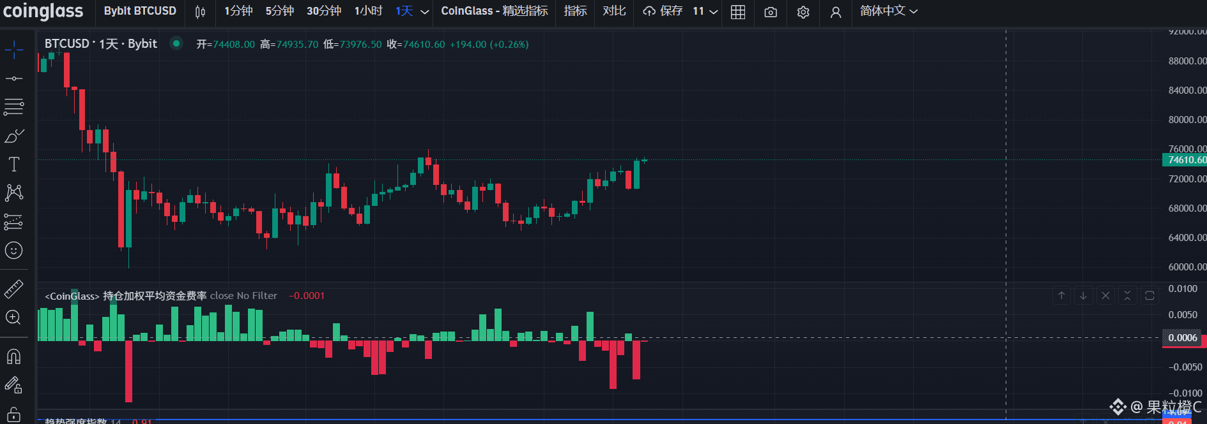Activate the zoom-in magnifier tool

[13, 318]
